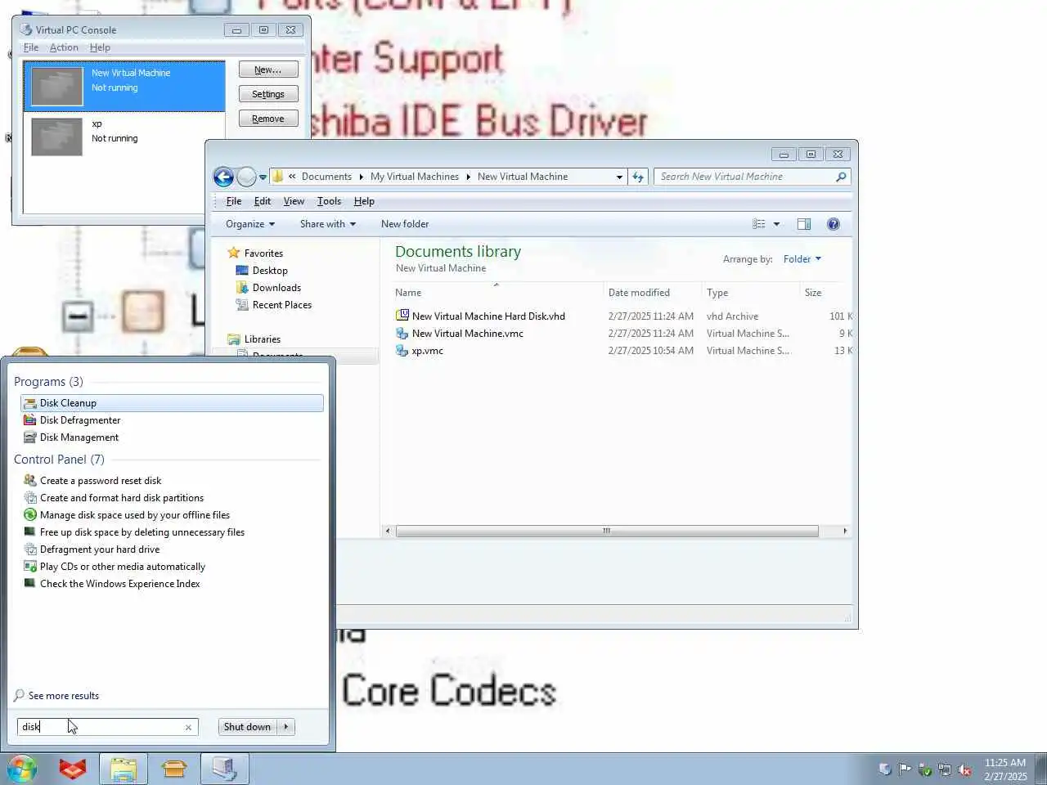This screenshot has width=1047, height=785.
Task: Select Libraries in navigation pane
Action: (262, 339)
